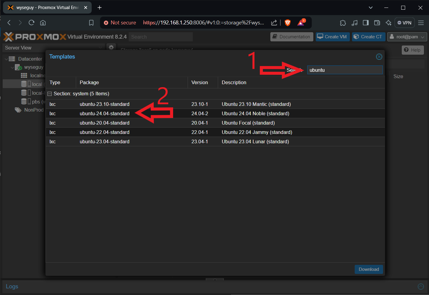Open the Server View dropdown
Viewport: 429px width, 295px height.
(53, 48)
